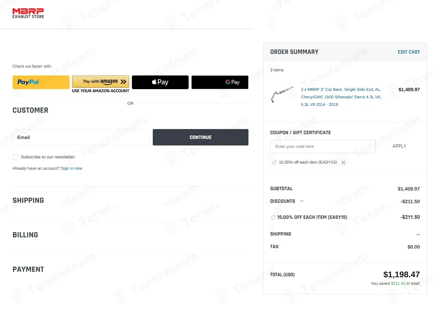433x309 pixels.
Task: Select the Apple Pay button
Action: 160,82
